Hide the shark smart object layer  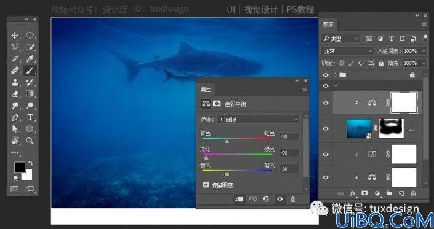click(x=326, y=128)
